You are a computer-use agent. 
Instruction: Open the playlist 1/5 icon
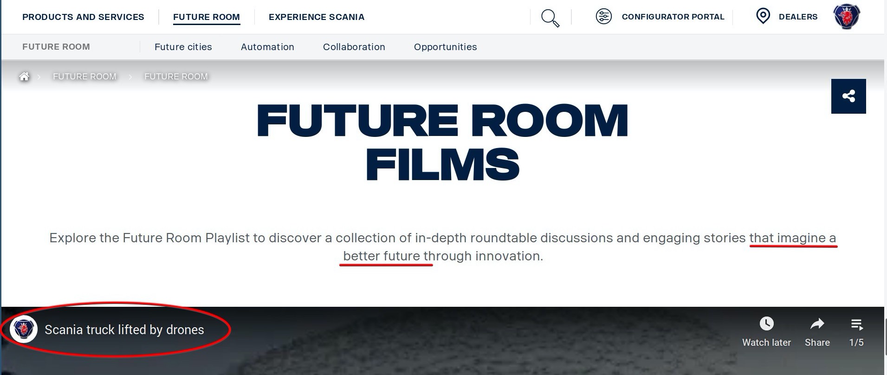pyautogui.click(x=857, y=324)
